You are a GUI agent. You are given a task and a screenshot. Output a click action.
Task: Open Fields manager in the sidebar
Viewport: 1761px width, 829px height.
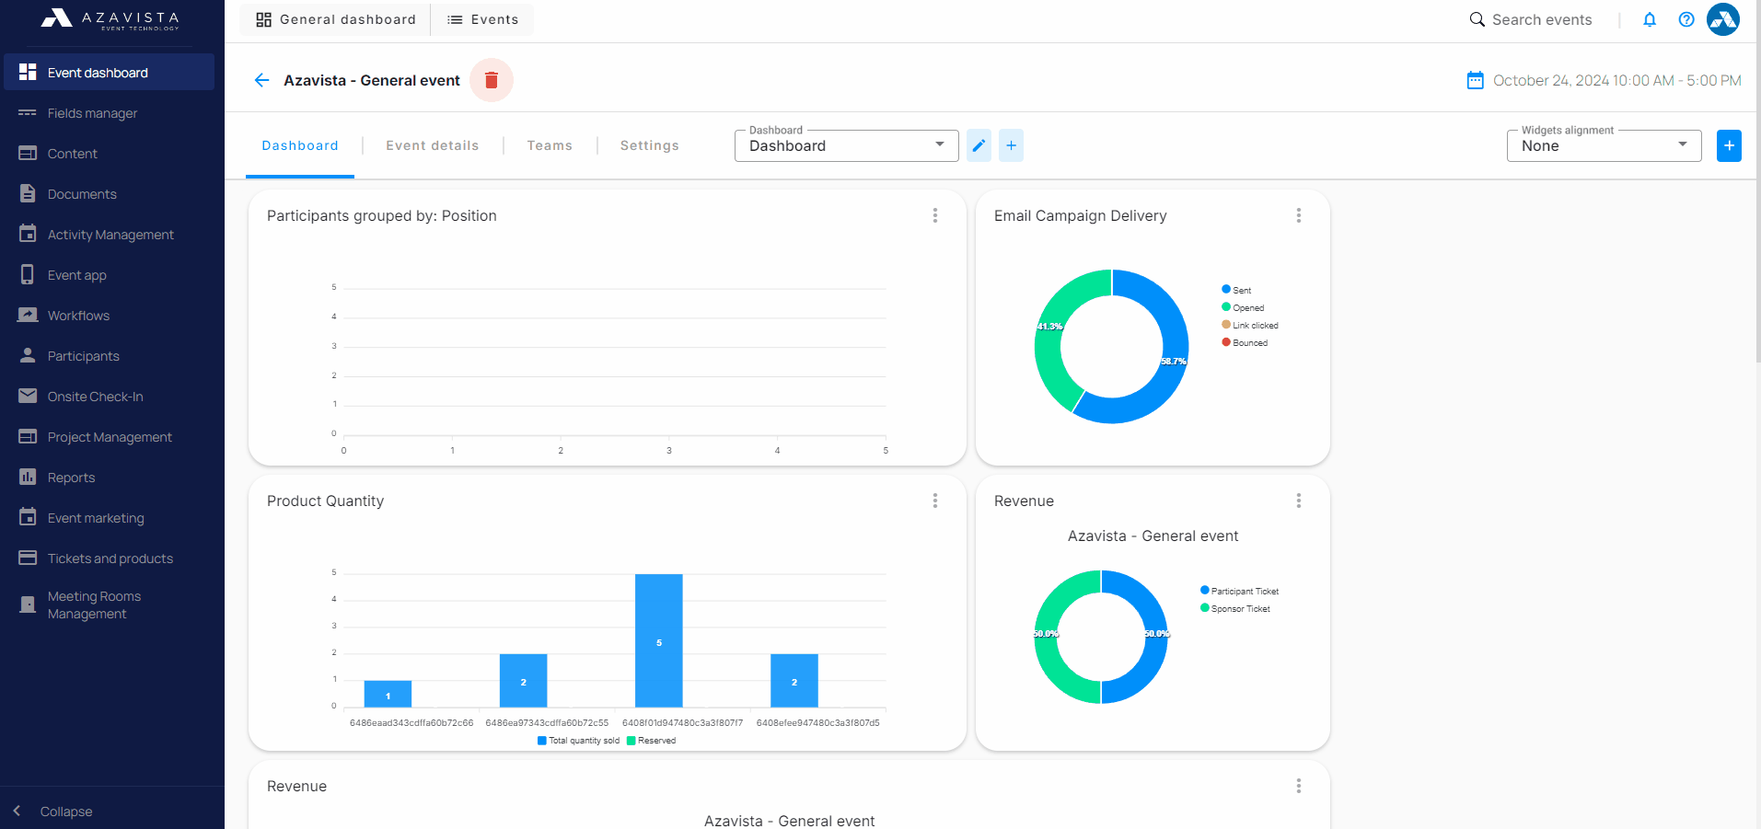point(109,113)
